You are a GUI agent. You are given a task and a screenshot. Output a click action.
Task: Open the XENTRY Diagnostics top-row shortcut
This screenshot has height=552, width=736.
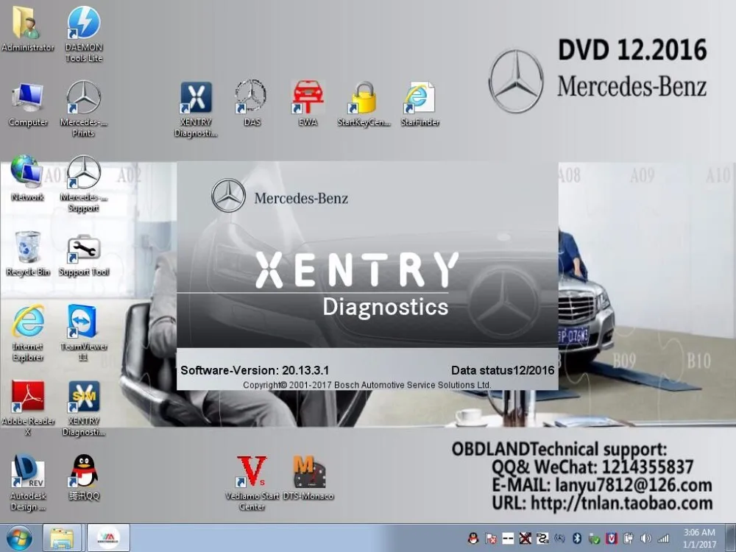[196, 108]
